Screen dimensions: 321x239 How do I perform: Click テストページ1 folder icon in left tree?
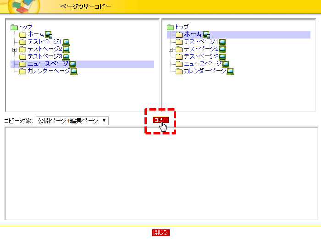(22, 42)
